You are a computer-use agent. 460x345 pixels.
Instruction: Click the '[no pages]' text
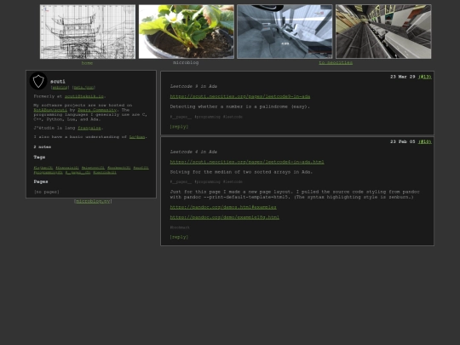(47, 192)
